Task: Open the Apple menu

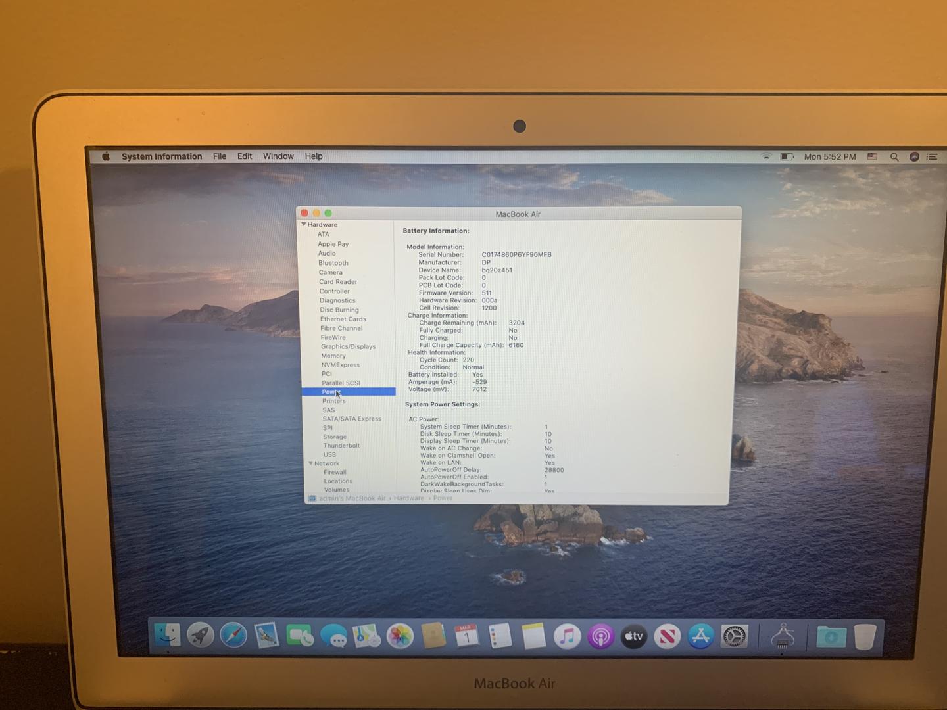Action: pos(106,156)
